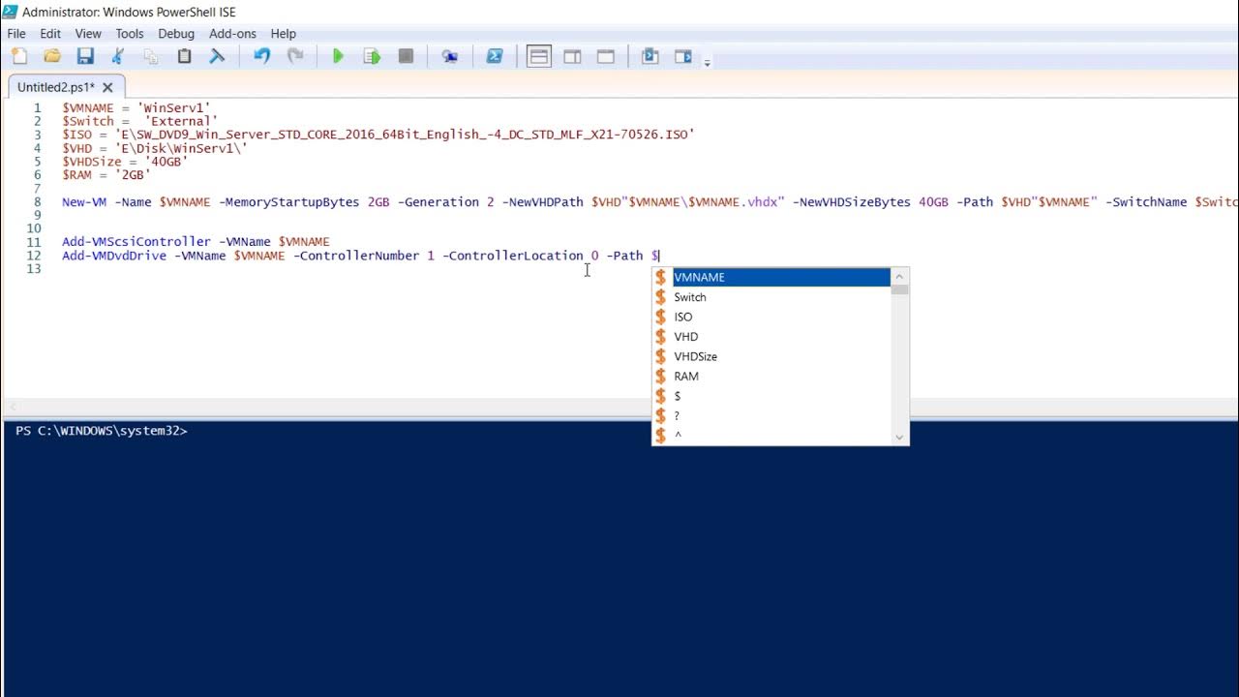Image resolution: width=1239 pixels, height=697 pixels.
Task: Close the Untitled2.ps1 tab
Action: [108, 87]
